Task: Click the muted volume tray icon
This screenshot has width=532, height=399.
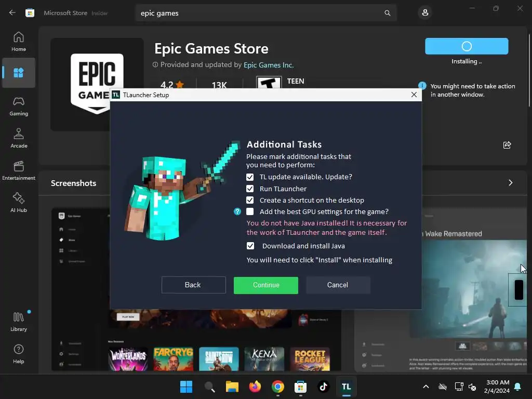Action: (x=472, y=387)
